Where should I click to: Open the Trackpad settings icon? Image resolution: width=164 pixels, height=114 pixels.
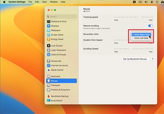(49, 85)
